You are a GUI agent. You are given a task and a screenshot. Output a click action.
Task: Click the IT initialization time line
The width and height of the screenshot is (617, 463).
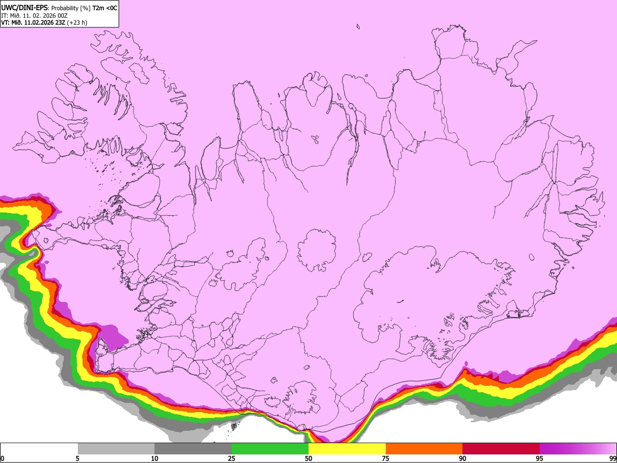(34, 16)
